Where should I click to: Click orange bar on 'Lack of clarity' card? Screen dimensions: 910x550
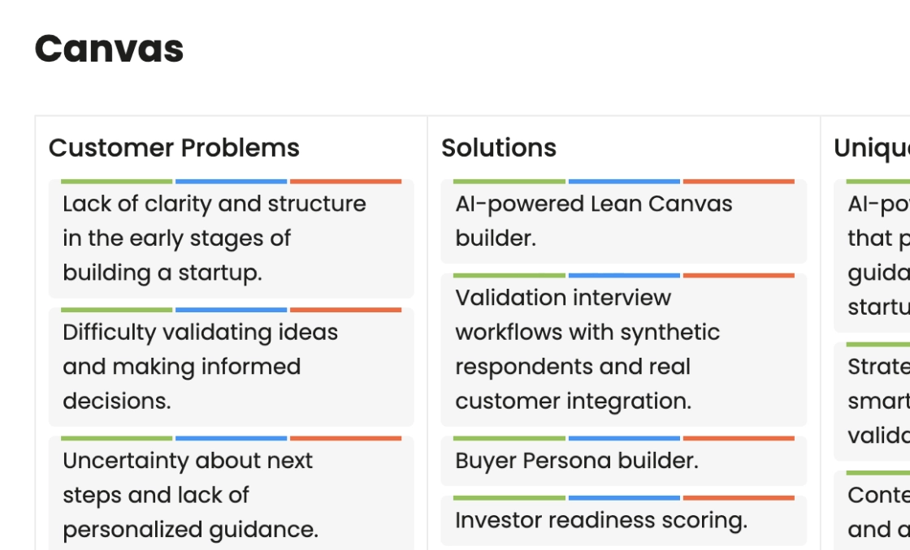tap(346, 182)
